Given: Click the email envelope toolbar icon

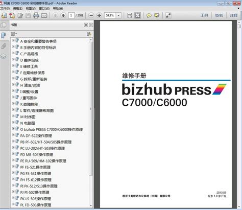Looking at the screenshot, I should [x=44, y=15].
